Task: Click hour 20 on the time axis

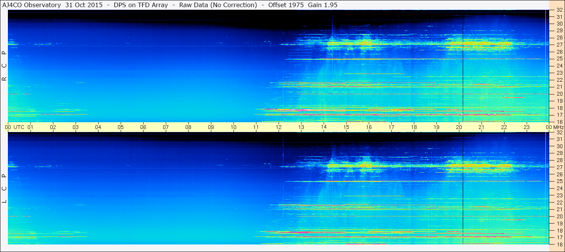Action: [x=459, y=127]
